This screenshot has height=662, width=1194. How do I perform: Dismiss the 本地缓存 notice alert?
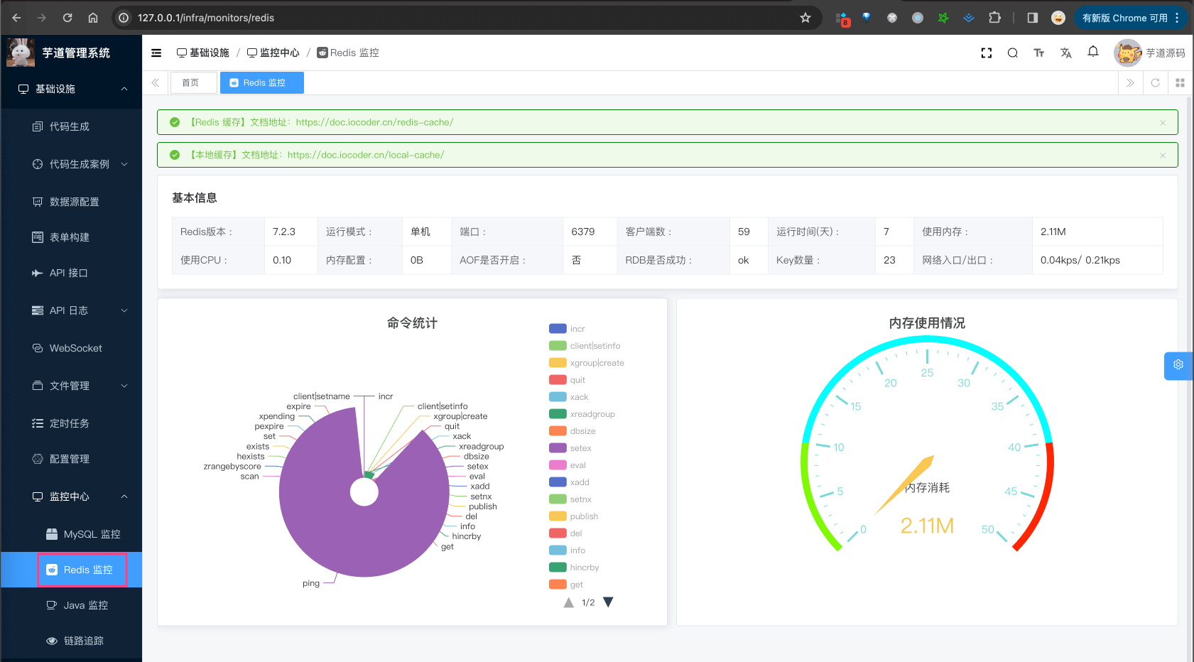pyautogui.click(x=1163, y=155)
